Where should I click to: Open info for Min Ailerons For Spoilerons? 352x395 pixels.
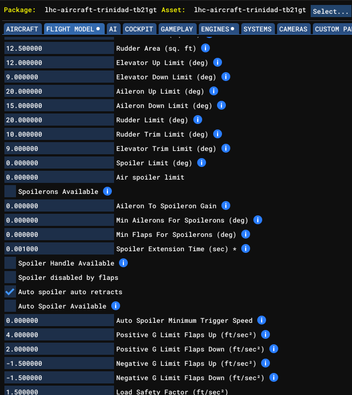pyautogui.click(x=258, y=220)
